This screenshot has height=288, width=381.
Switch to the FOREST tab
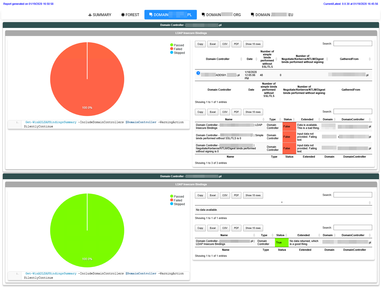(130, 15)
